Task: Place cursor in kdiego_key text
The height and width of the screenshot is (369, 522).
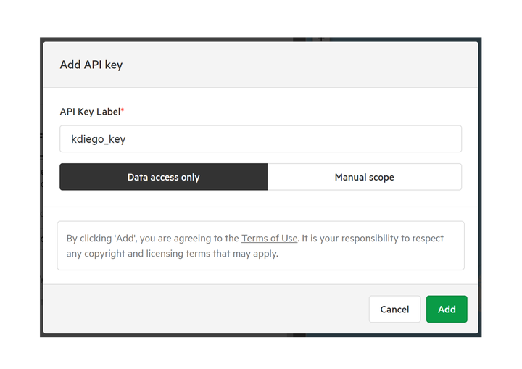Action: click(x=98, y=139)
